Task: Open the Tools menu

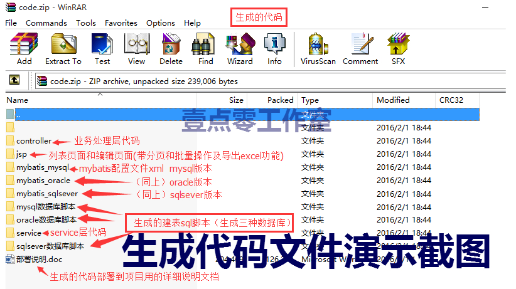Action: (x=86, y=23)
